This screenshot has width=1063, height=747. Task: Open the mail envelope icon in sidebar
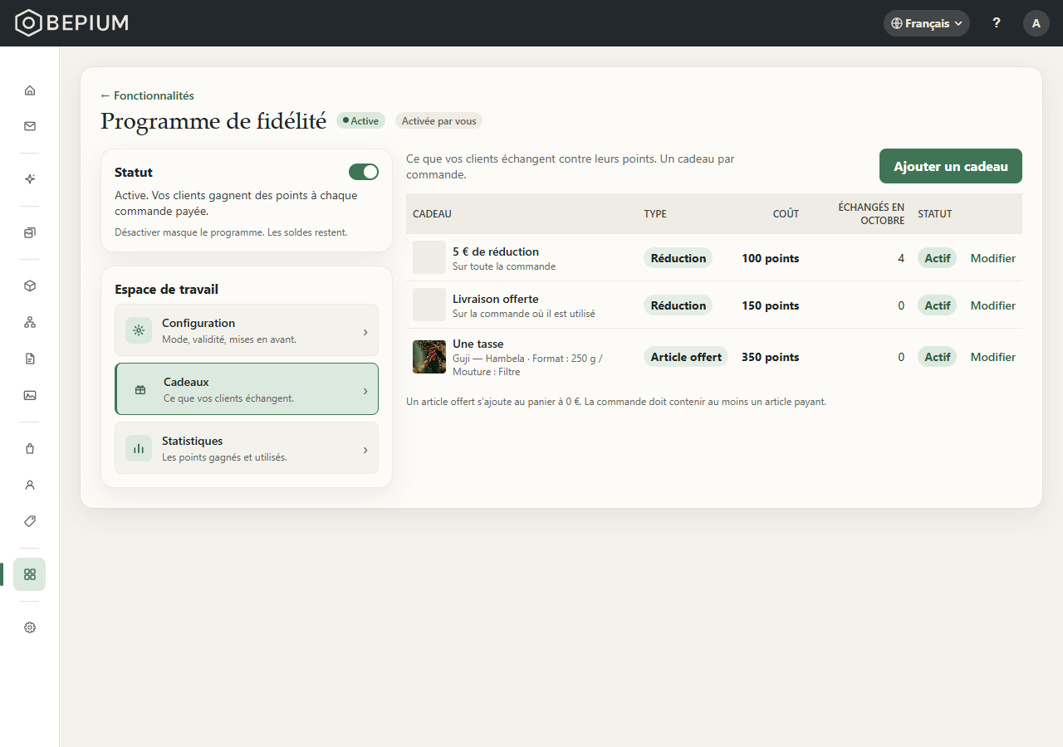point(30,126)
